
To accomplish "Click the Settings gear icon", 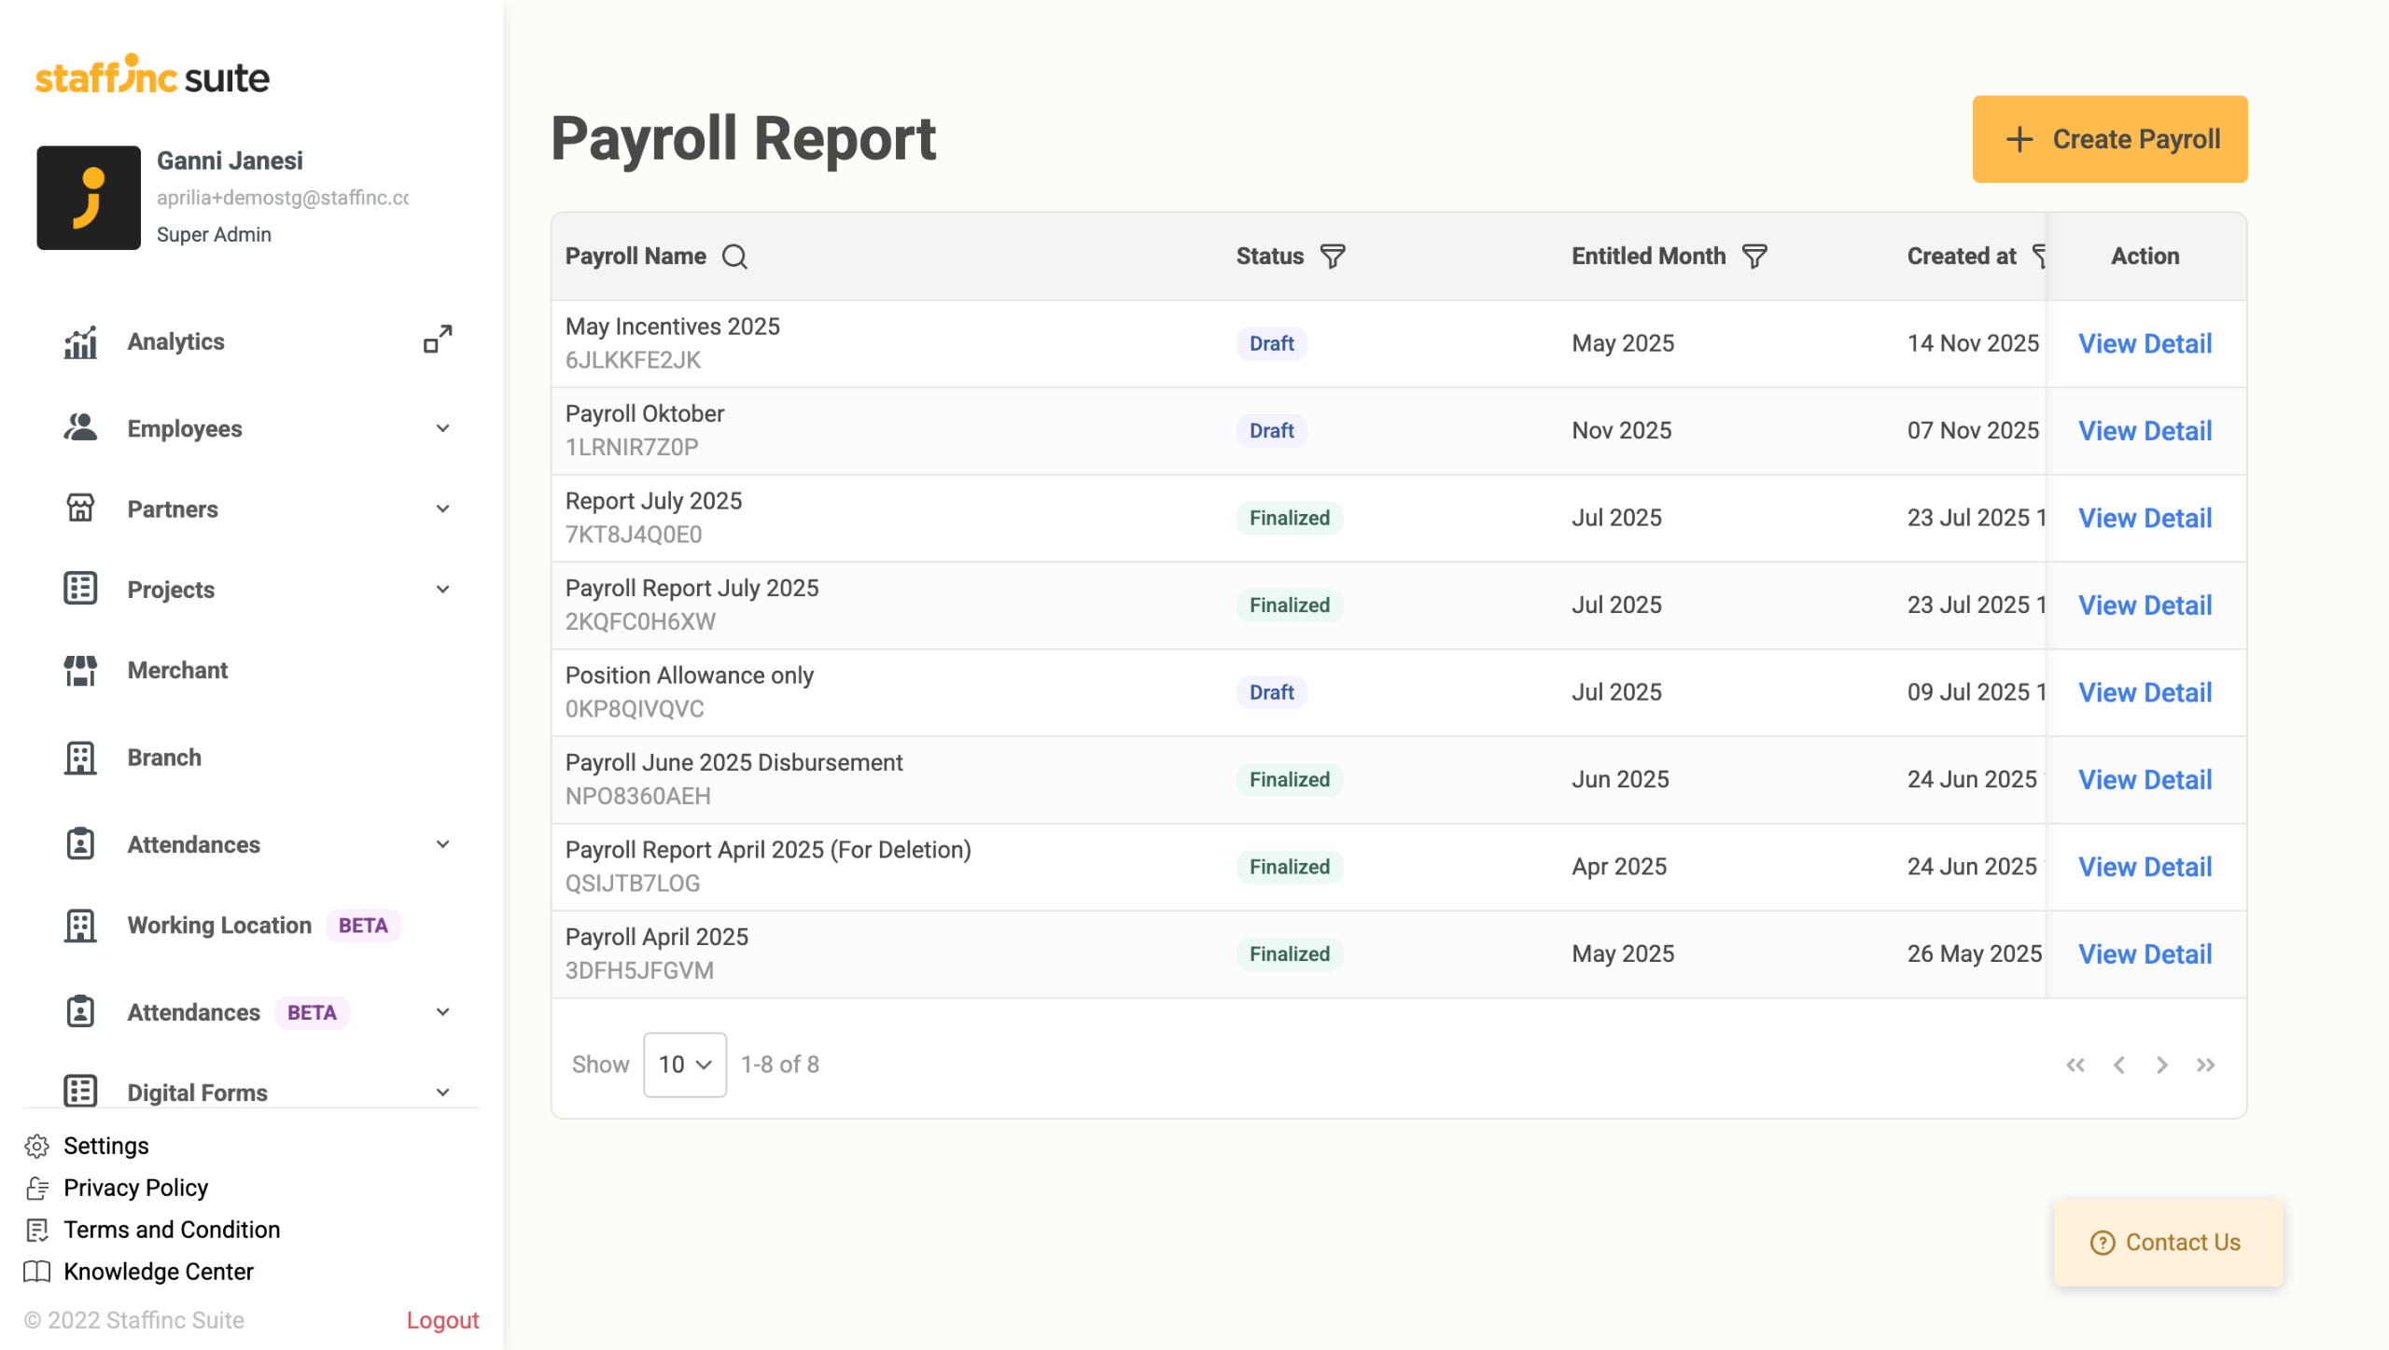I will pos(37,1146).
